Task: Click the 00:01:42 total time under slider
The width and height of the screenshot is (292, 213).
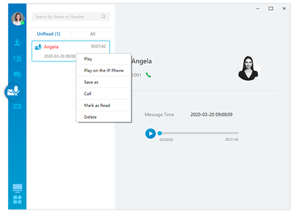Action: 232,139
